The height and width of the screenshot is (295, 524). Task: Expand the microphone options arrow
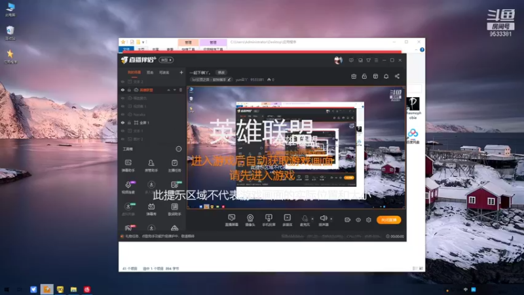click(x=312, y=219)
